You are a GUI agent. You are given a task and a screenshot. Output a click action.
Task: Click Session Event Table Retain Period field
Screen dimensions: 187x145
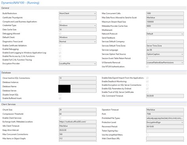[x=165, y=58]
